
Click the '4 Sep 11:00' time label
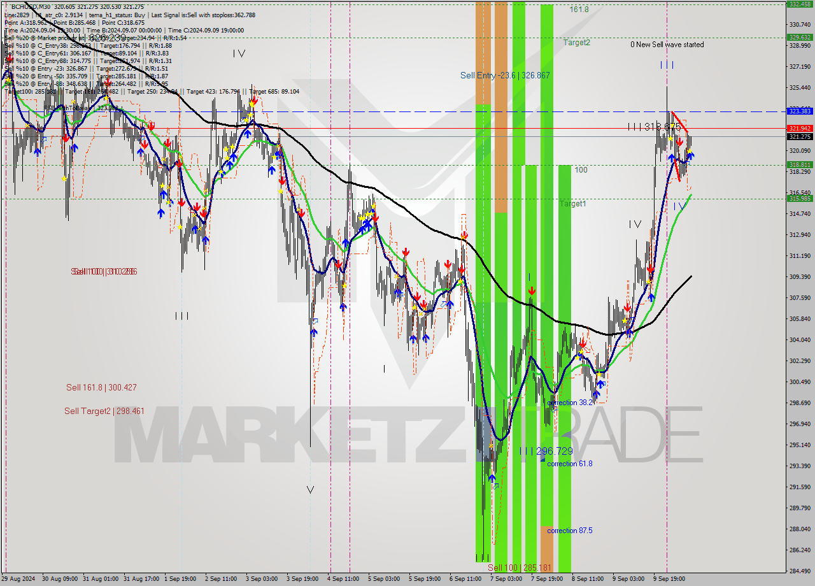click(342, 579)
